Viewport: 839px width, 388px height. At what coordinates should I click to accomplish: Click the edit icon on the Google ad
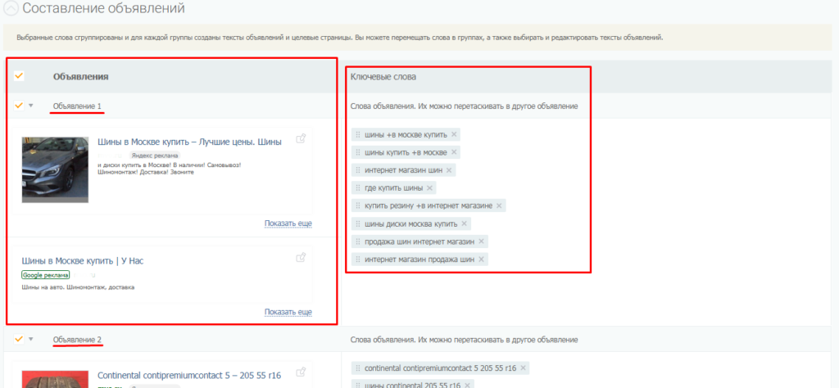click(301, 258)
